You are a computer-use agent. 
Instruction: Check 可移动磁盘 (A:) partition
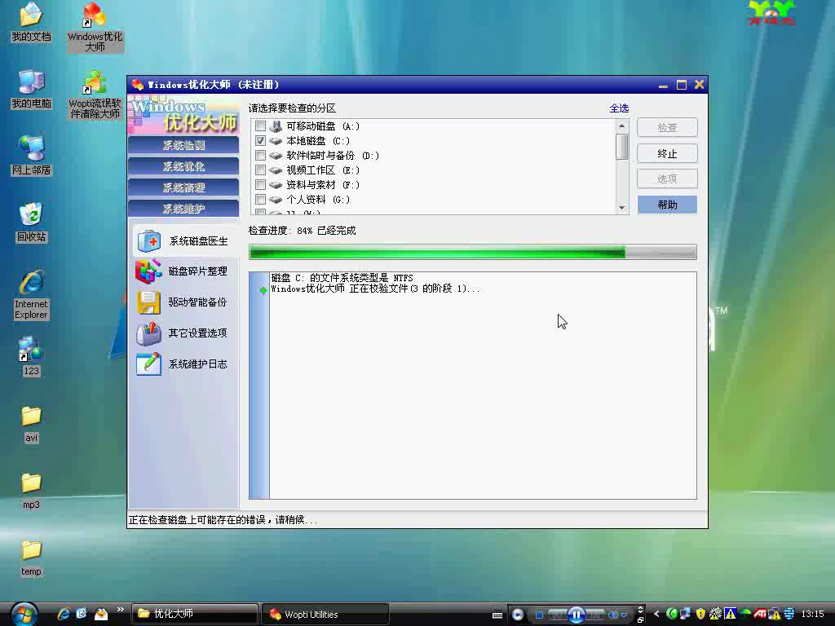coord(260,126)
